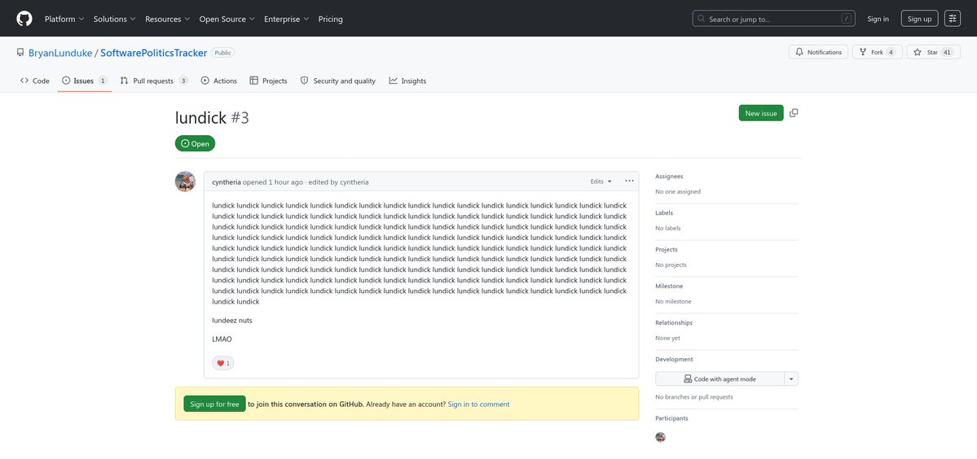
Task: Copy issue link icon beside New issue
Action: (793, 113)
